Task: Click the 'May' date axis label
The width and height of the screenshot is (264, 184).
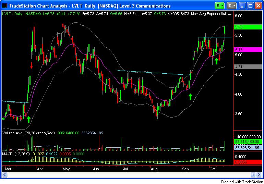Action: [66, 169]
